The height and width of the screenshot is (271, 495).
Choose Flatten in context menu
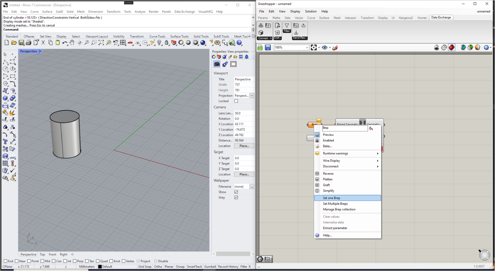point(347,179)
